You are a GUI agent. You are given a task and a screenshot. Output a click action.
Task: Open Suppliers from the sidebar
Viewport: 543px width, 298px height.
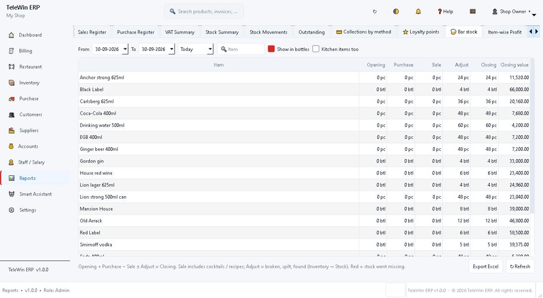tap(29, 130)
